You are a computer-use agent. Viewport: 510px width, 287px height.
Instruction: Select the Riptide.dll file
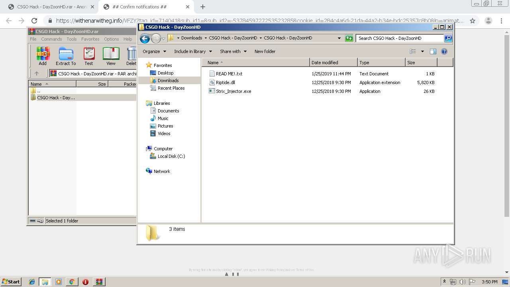point(226,83)
